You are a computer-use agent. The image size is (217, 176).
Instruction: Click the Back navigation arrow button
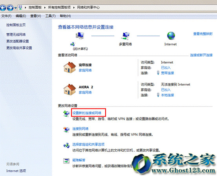pyautogui.click(x=3, y=7)
